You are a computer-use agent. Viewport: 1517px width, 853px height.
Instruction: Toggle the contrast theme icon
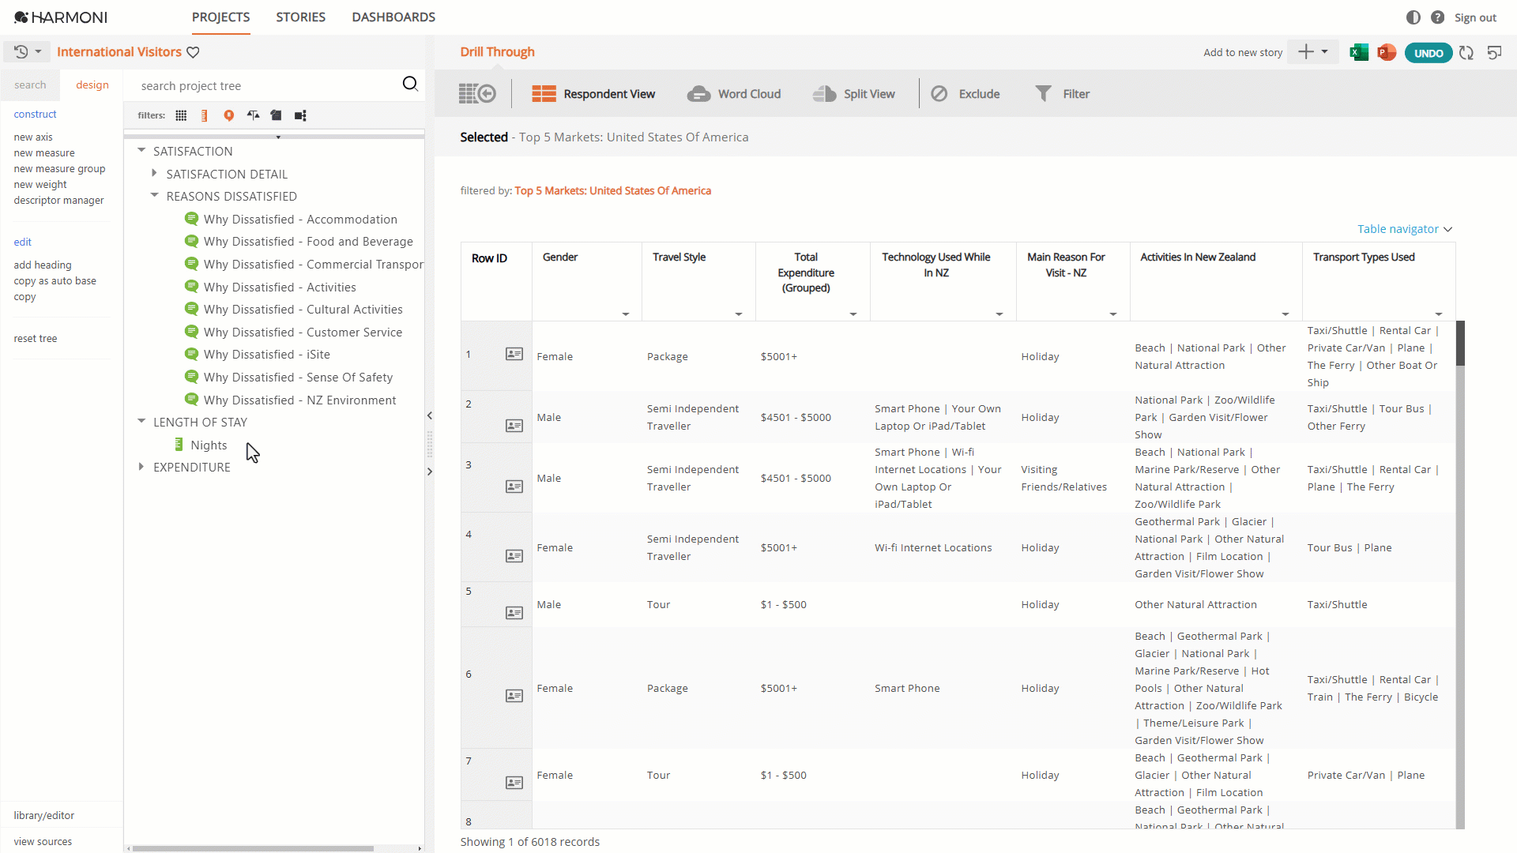coord(1413,17)
